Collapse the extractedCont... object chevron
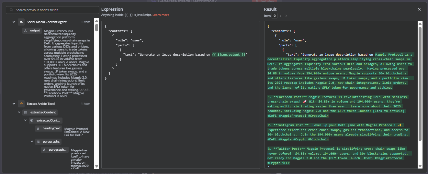The height and width of the screenshot is (174, 428). pyautogui.click(x=26, y=120)
